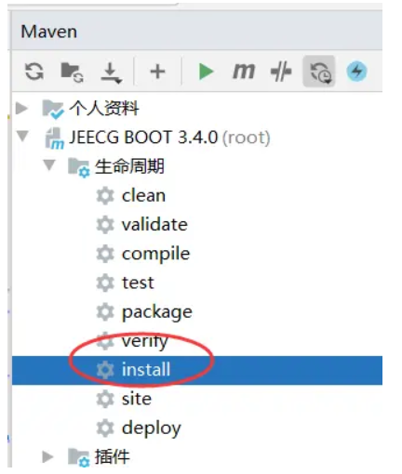Toggle offline mode icon

pos(319,72)
